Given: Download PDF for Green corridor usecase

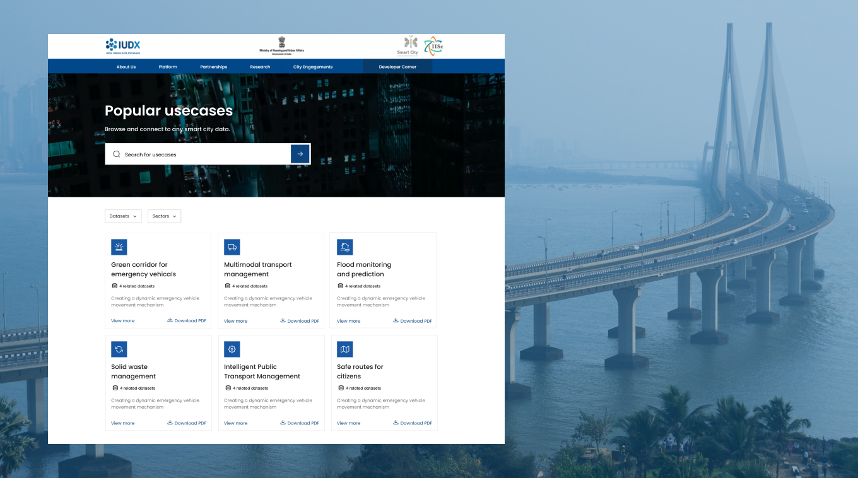Looking at the screenshot, I should [187, 321].
